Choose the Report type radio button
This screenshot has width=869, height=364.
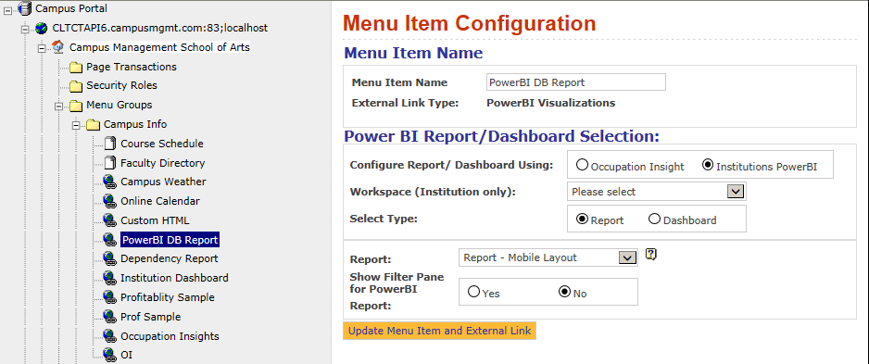[582, 219]
